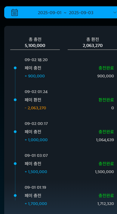Viewport: 117px width, 214px height.
Task: Open the 총 충전 5,100,000 summary tab
Action: [x=35, y=42]
